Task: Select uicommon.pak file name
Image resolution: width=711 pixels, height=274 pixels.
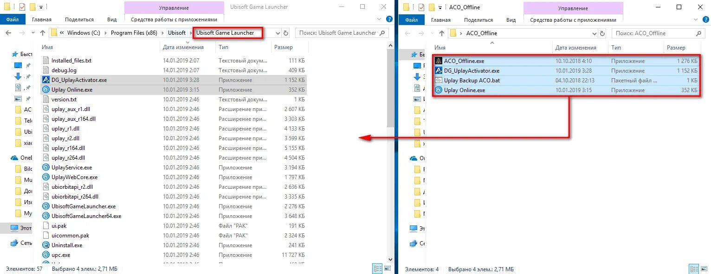Action: point(70,236)
